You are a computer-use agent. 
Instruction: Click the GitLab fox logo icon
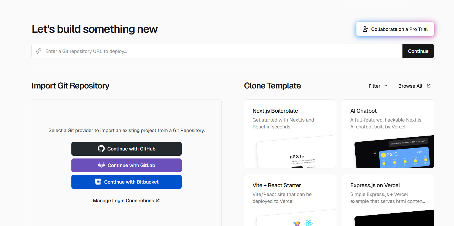pos(101,165)
